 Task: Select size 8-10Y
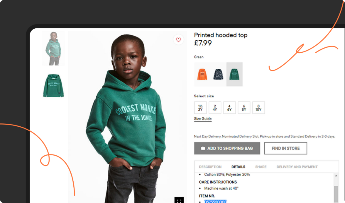(258, 108)
